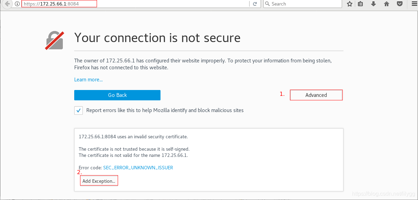Save page to Pocket icon
418x200 pixels.
coord(400,4)
